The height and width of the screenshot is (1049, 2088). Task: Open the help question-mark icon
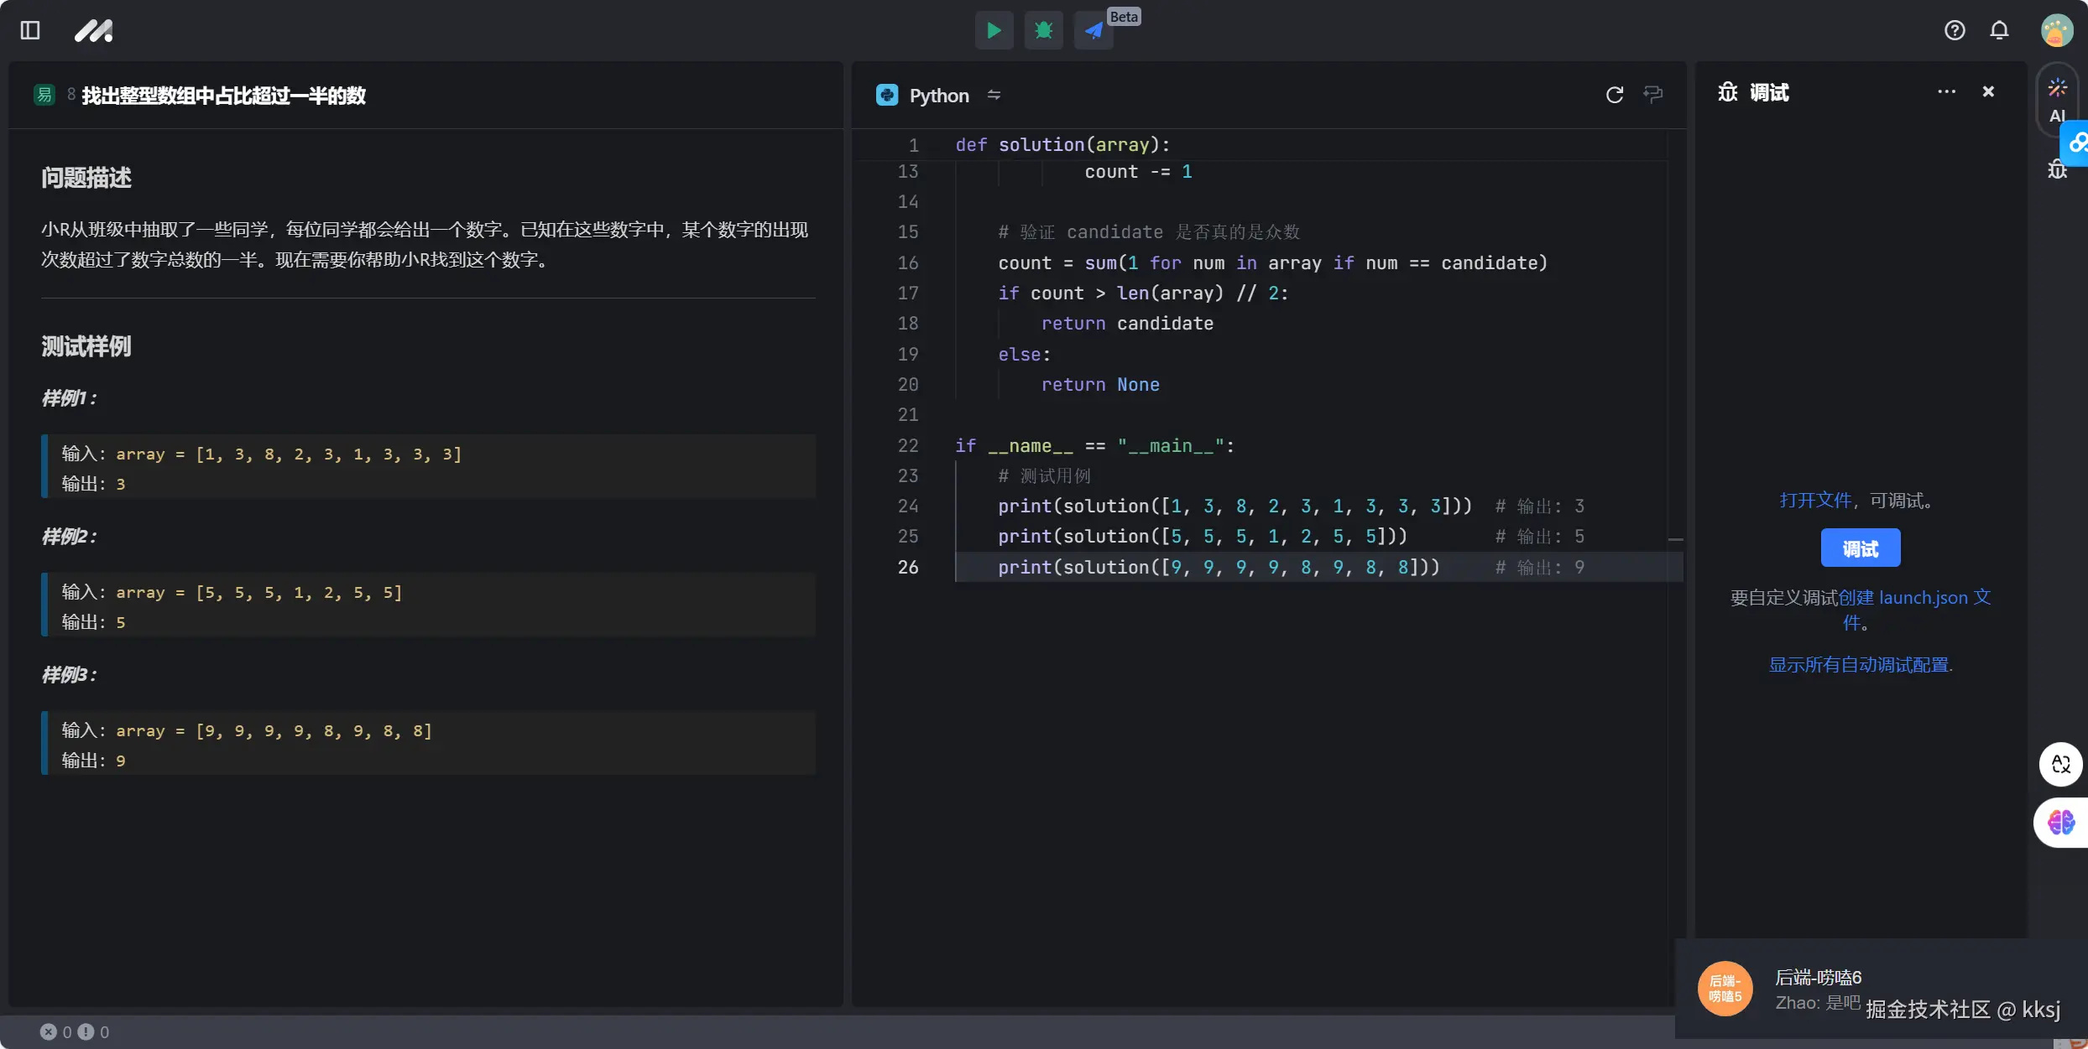(1955, 31)
